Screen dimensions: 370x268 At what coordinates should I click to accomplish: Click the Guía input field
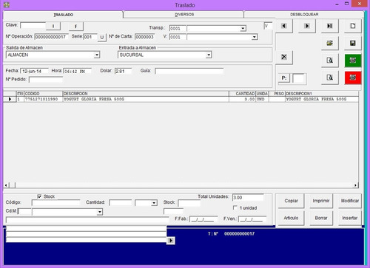coord(189,71)
